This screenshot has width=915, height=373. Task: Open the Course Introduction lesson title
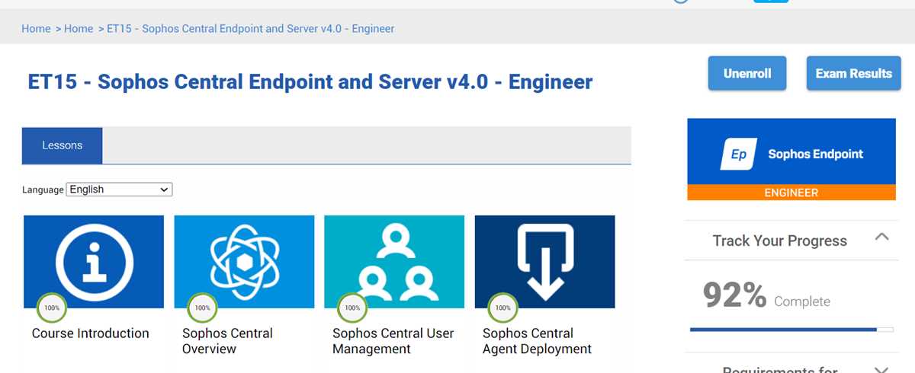(91, 333)
